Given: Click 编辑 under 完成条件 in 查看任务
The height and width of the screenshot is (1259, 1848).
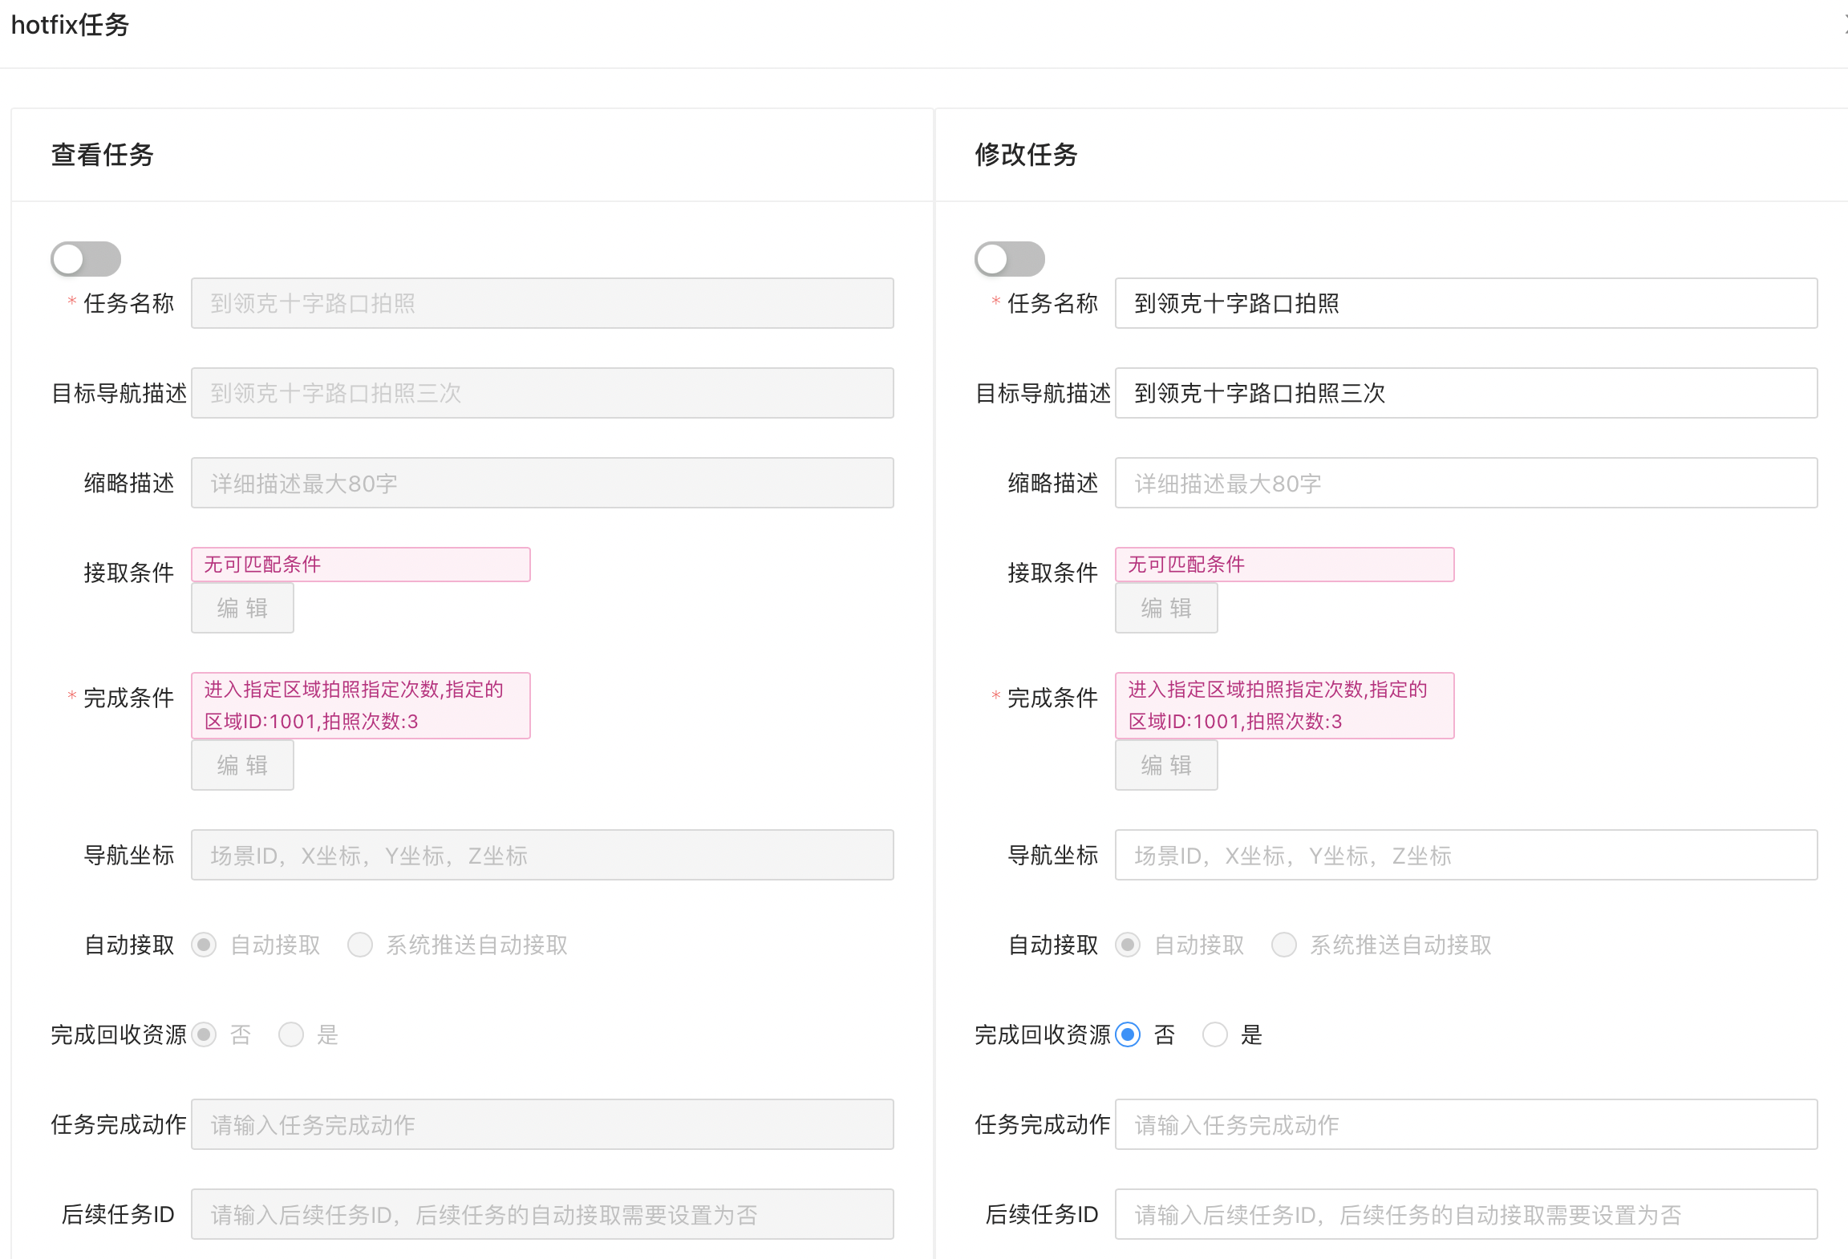Looking at the screenshot, I should [x=242, y=765].
